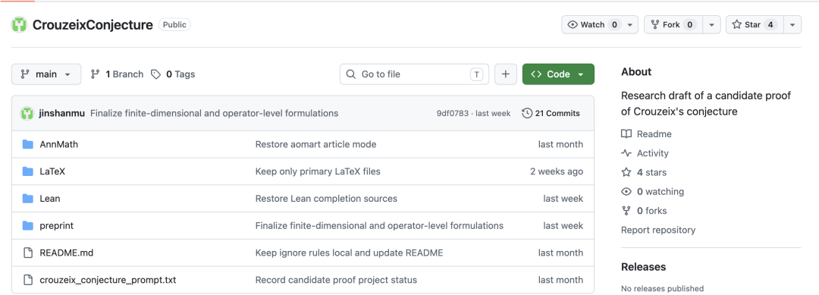Open the main branch dropdown
Screen dimensions: 819x295
(46, 74)
